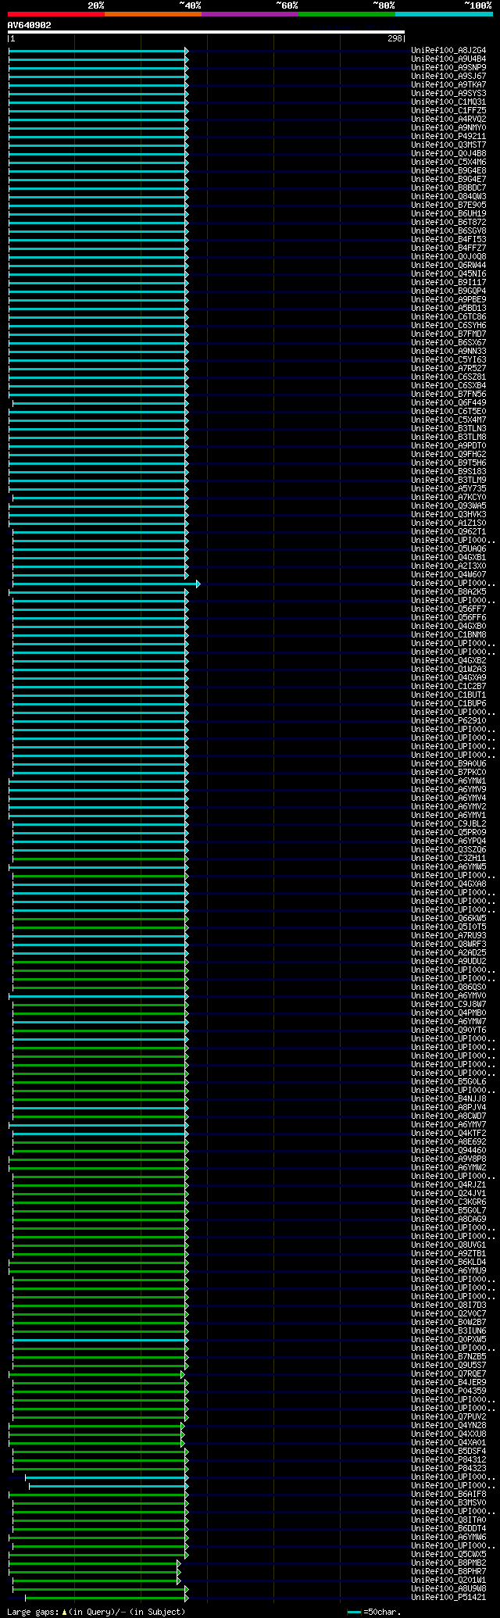The height and width of the screenshot is (1618, 500).
Task: Click hit UniRef100_B8A2K5
Action: click(x=448, y=592)
